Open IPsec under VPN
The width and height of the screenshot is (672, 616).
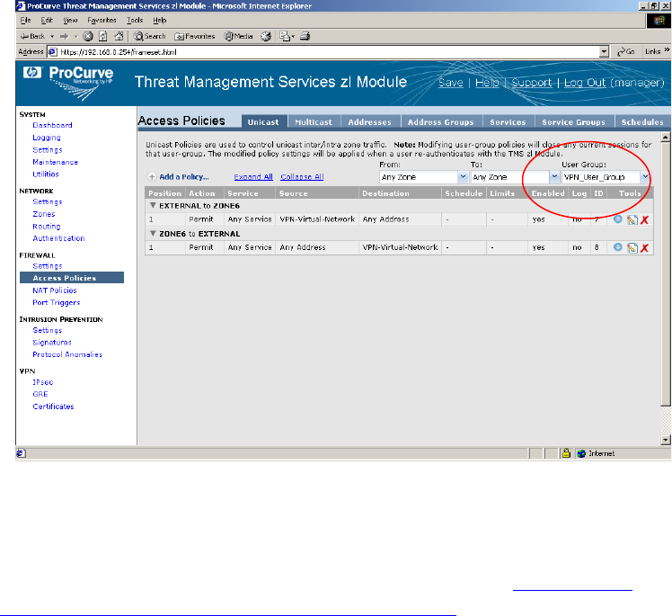click(43, 382)
